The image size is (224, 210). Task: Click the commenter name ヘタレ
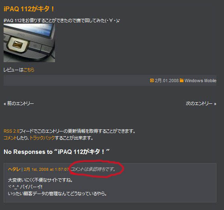14,170
